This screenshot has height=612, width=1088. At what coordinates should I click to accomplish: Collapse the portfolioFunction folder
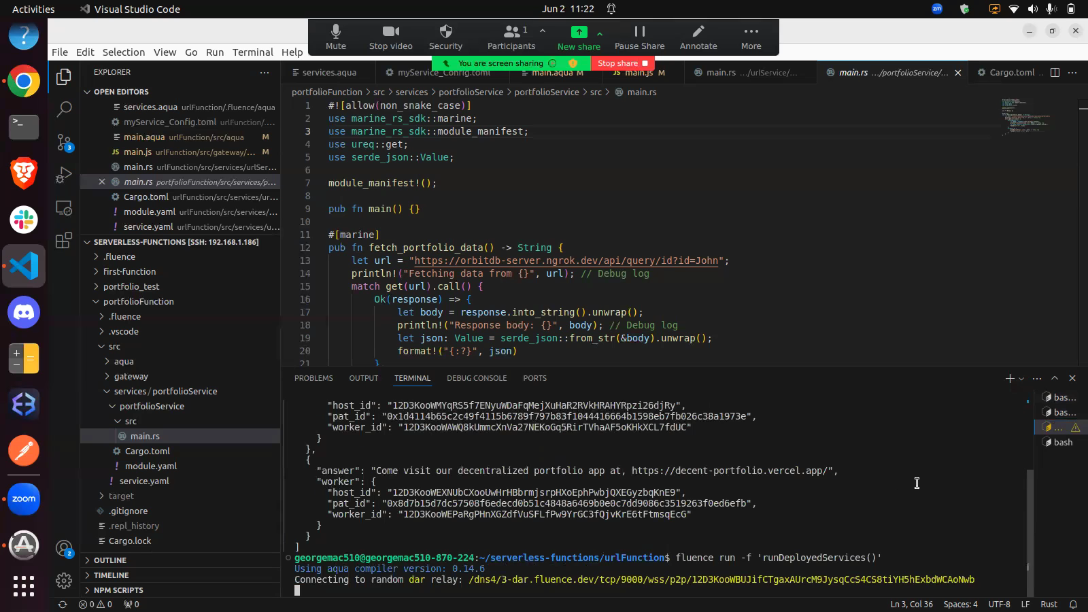(139, 301)
